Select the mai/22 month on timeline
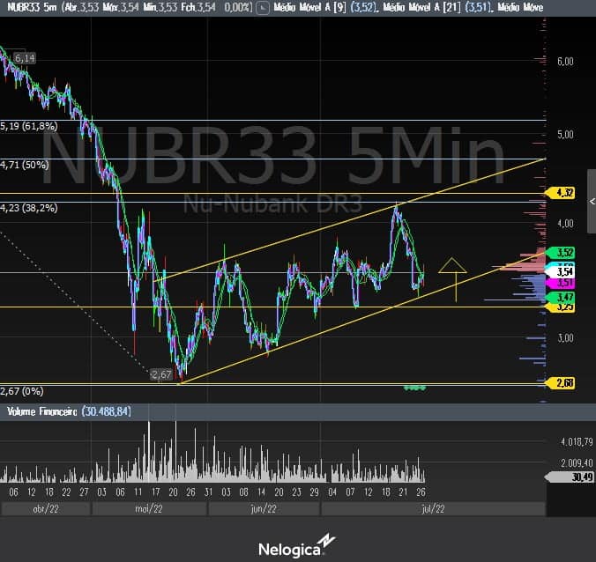Image resolution: width=596 pixels, height=562 pixels. click(x=148, y=508)
